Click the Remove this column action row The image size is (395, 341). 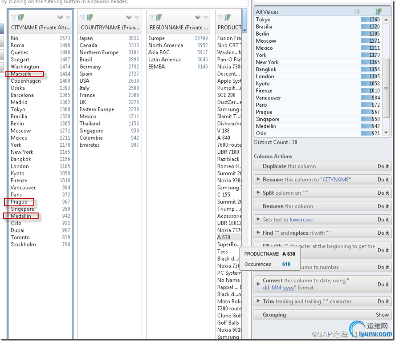coord(322,206)
